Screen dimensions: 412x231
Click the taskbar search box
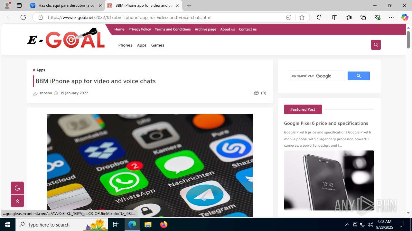62,225
